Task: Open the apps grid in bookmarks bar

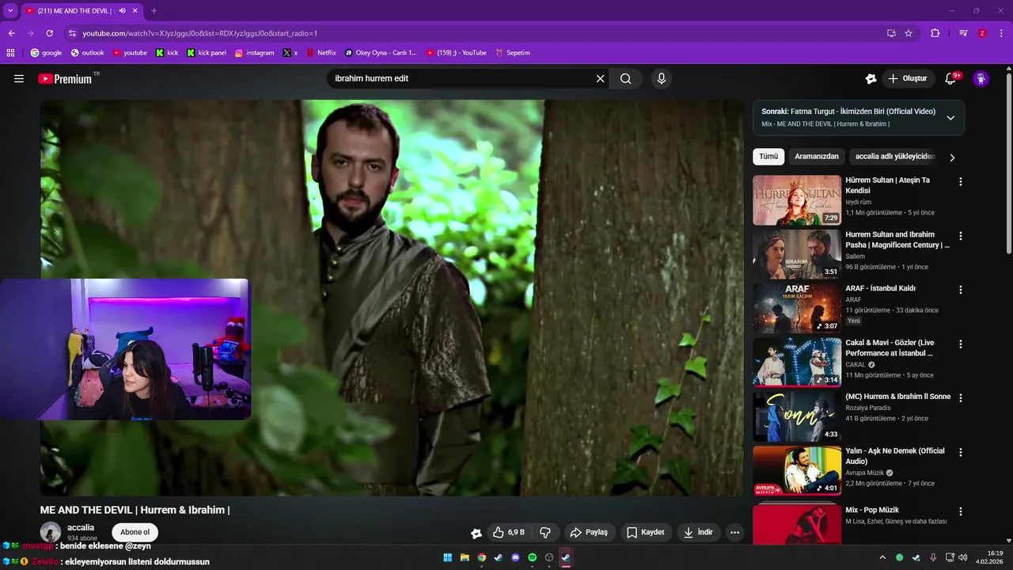Action: tap(10, 52)
